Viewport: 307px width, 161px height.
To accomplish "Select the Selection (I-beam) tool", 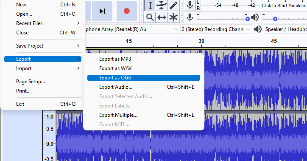I will [150, 6].
